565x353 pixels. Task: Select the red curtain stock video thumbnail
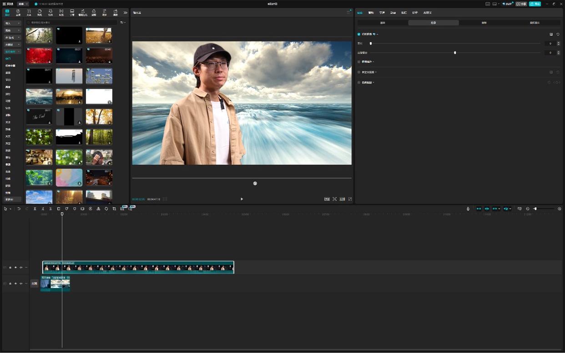(x=39, y=56)
